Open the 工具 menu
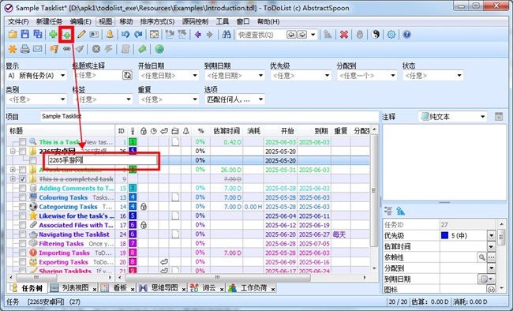The image size is (513, 311). click(x=222, y=21)
